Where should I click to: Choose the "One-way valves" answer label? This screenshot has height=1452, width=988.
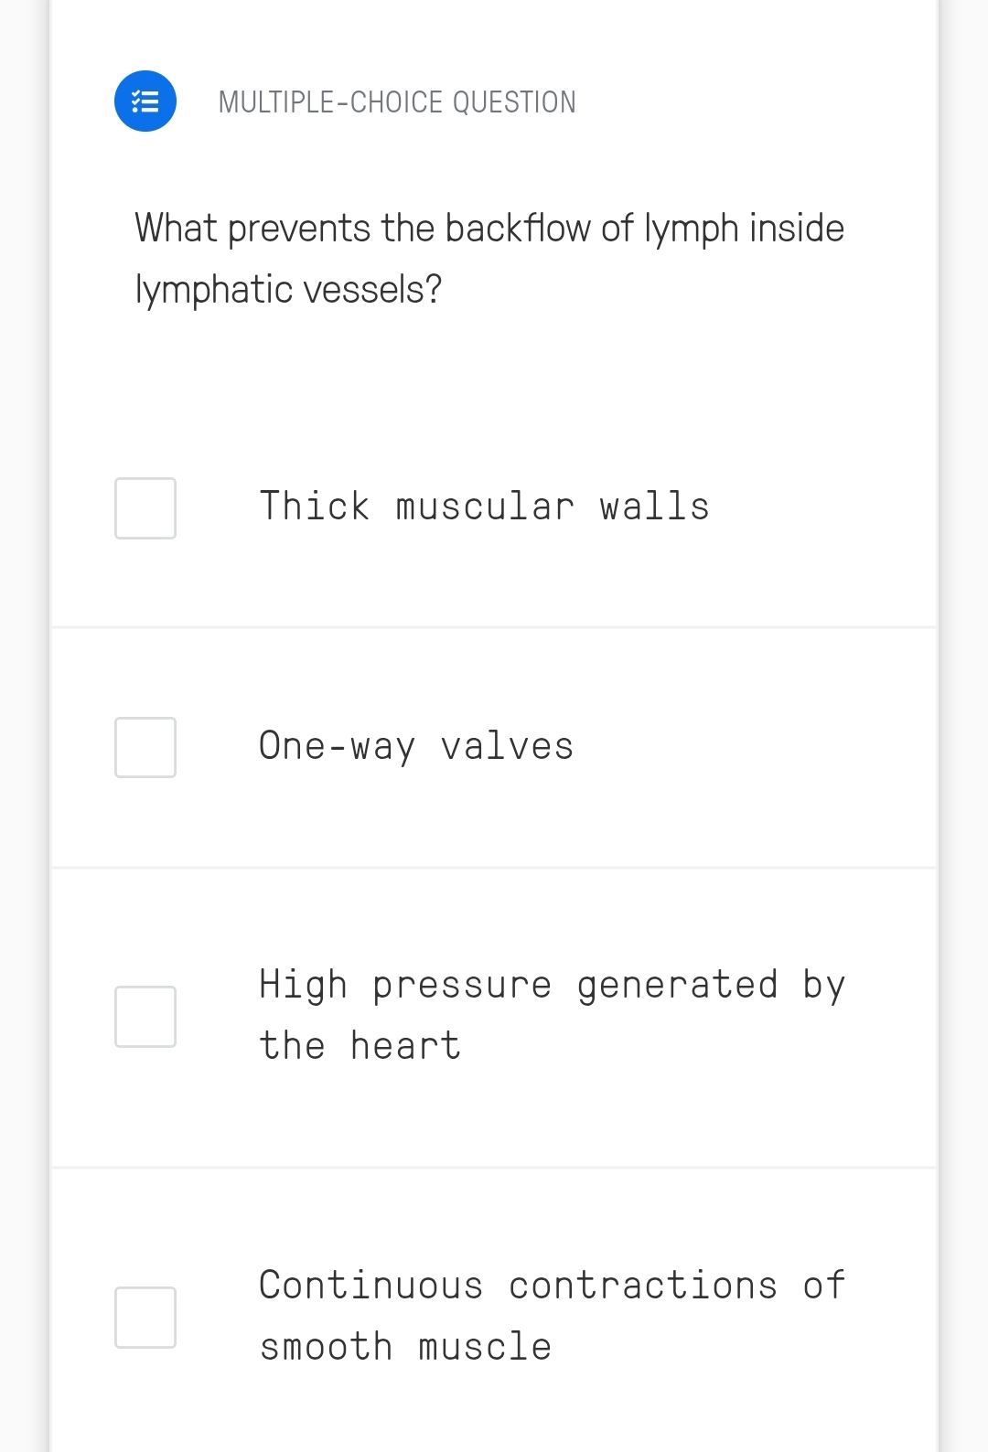pyautogui.click(x=416, y=746)
